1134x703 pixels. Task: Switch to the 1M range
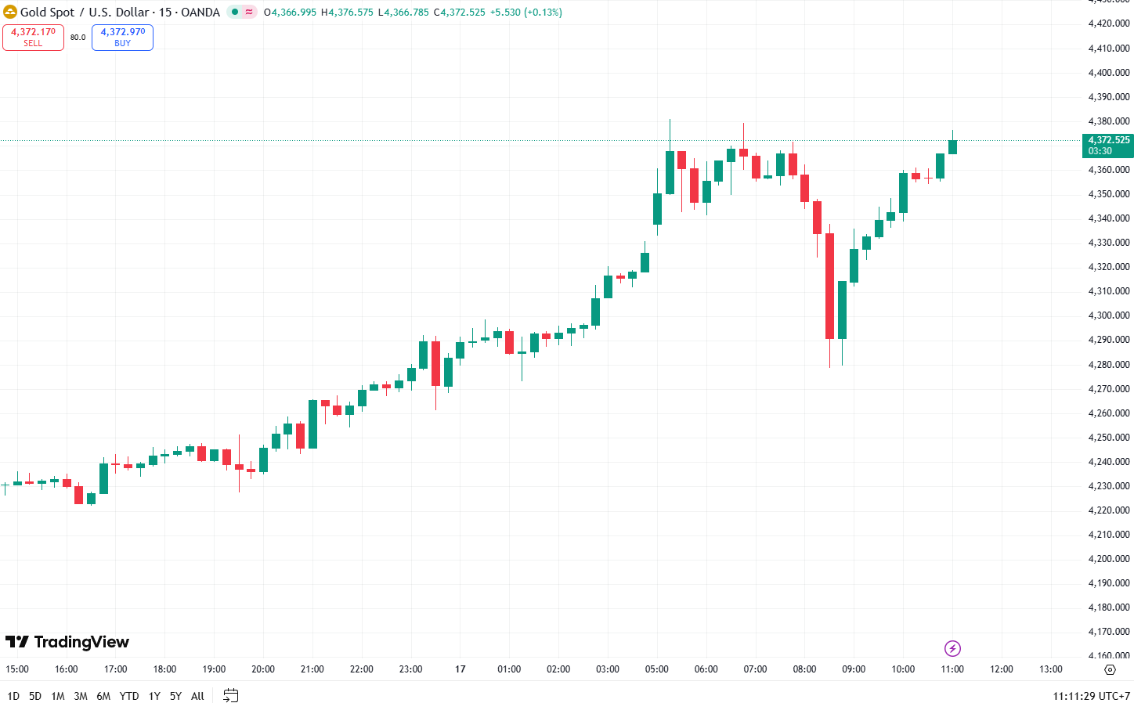click(x=58, y=696)
